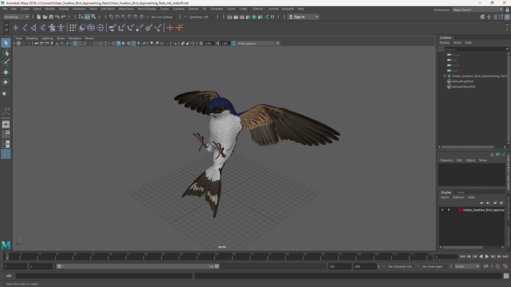511x287 pixels.
Task: Click the IPR render icon
Action: pos(242,17)
